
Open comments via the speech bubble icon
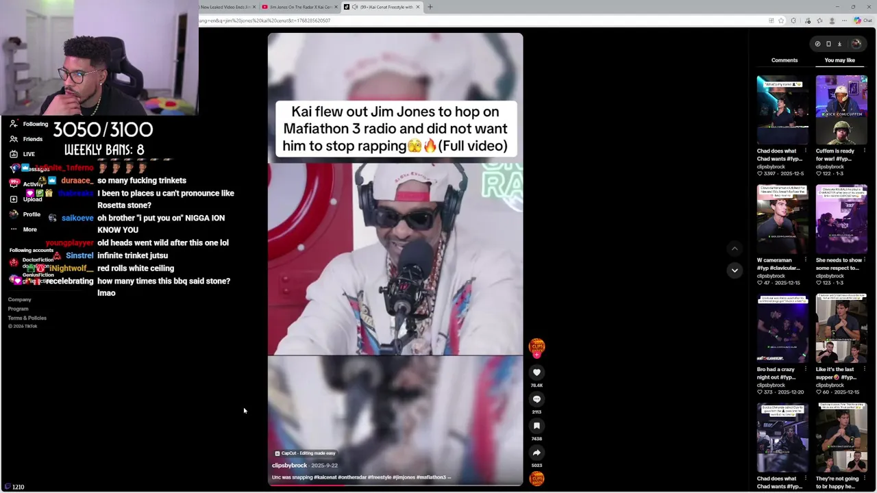(x=536, y=399)
